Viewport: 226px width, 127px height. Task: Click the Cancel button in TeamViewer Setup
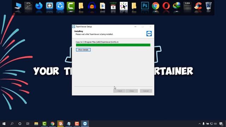click(146, 91)
